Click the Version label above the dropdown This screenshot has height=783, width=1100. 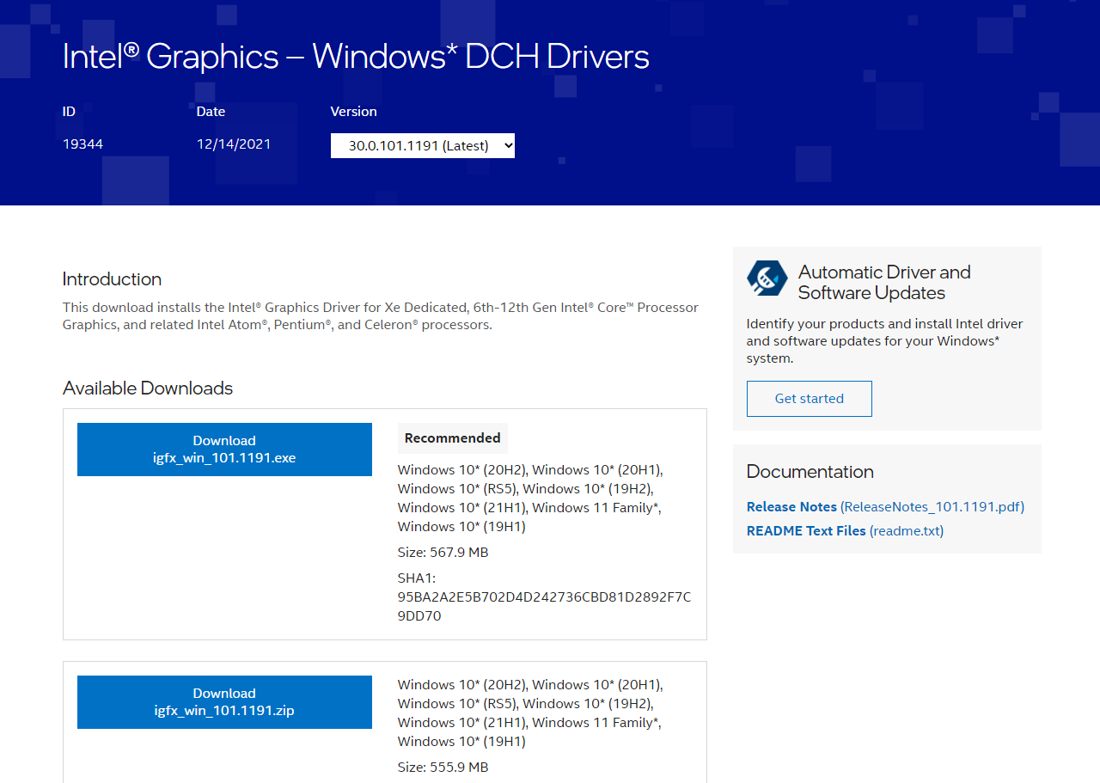pyautogui.click(x=353, y=112)
